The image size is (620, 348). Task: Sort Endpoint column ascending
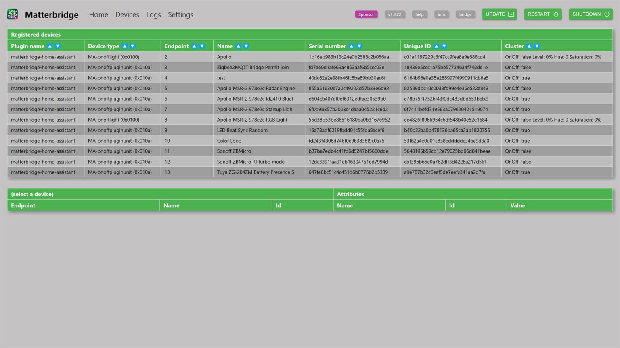194,46
